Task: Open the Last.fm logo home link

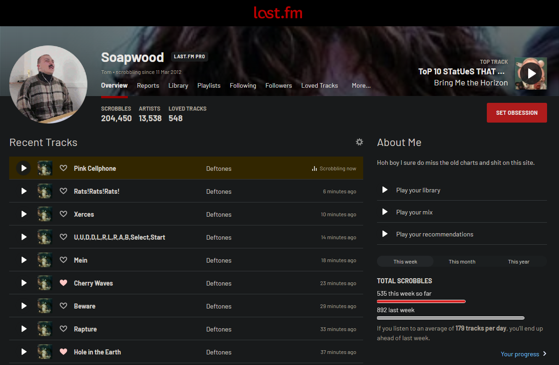Action: pos(278,12)
